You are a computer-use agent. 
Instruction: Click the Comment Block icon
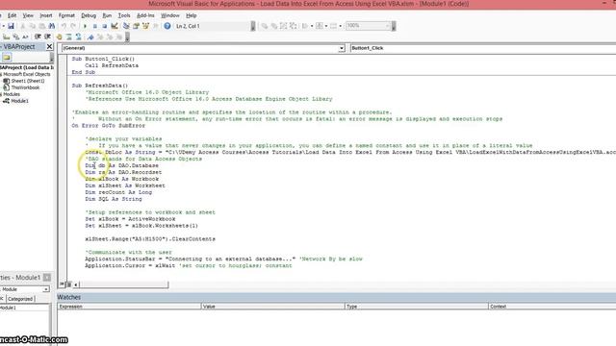(x=69, y=37)
